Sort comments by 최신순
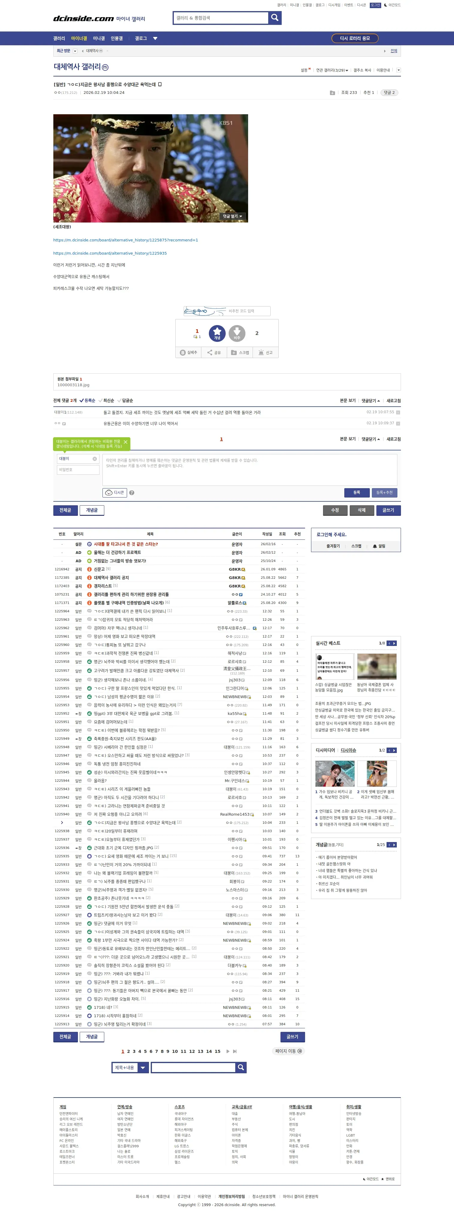The height and width of the screenshot is (1222, 454). pos(106,400)
